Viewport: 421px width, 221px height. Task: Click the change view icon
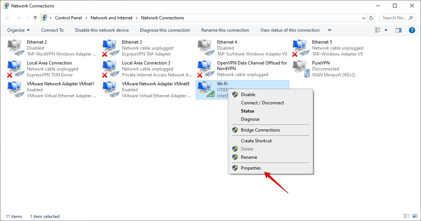(378, 30)
